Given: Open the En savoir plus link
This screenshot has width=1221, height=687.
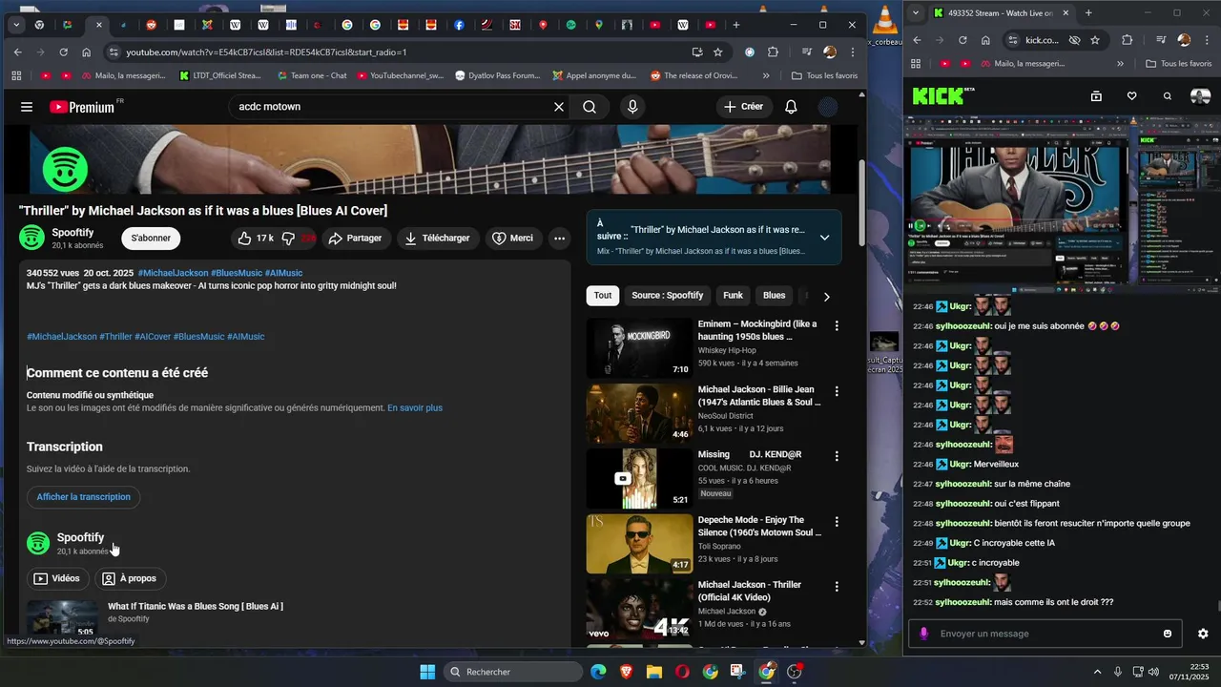Looking at the screenshot, I should (415, 407).
